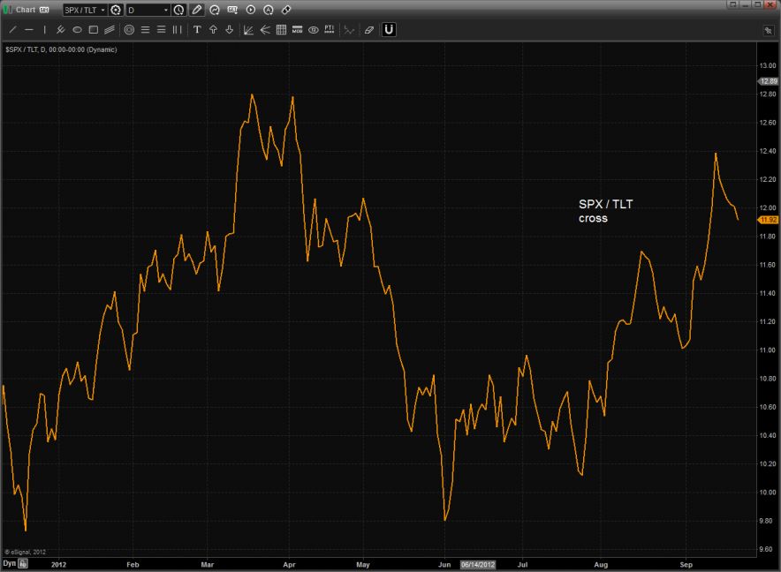Toggle the magnet snap button
The image size is (781, 572).
point(389,29)
